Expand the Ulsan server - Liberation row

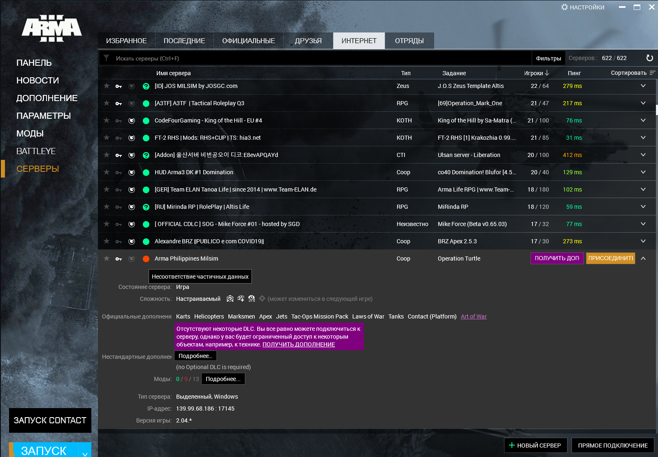point(643,155)
